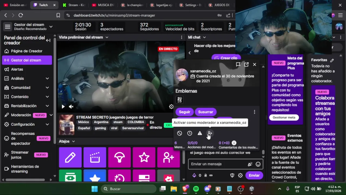Screen dimensions: 346x195
Task: Click the Seguir button
Action: pyautogui.click(x=184, y=112)
